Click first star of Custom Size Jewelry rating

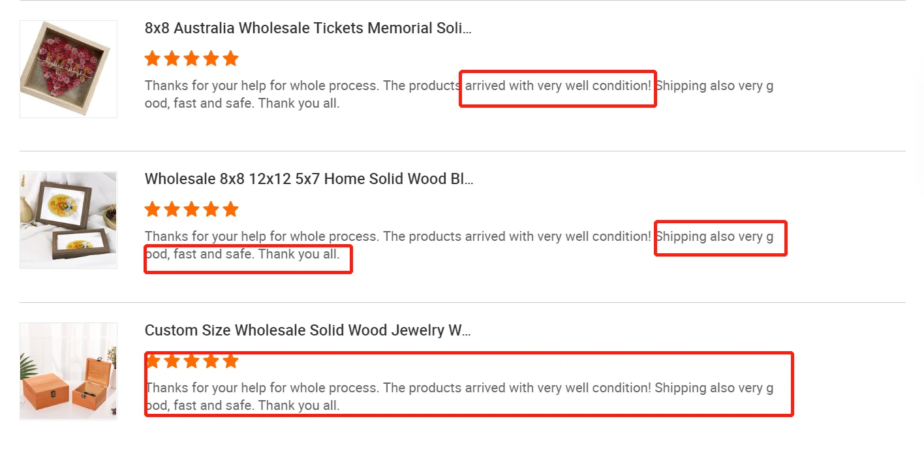153,361
